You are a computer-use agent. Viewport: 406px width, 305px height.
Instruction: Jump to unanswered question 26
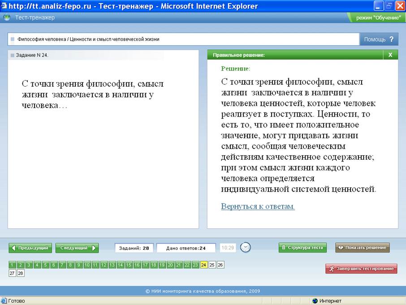tap(220, 265)
